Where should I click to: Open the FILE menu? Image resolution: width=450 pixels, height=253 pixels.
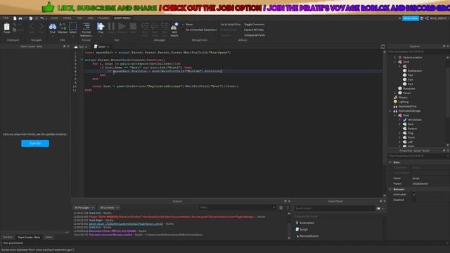(x=6, y=18)
